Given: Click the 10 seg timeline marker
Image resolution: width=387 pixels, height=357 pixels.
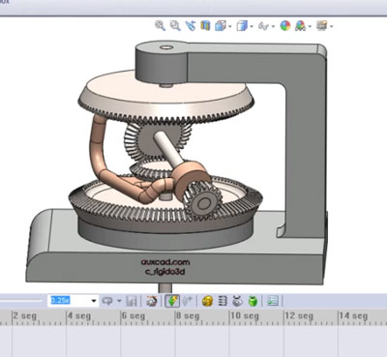Looking at the screenshot, I should pos(245,315).
